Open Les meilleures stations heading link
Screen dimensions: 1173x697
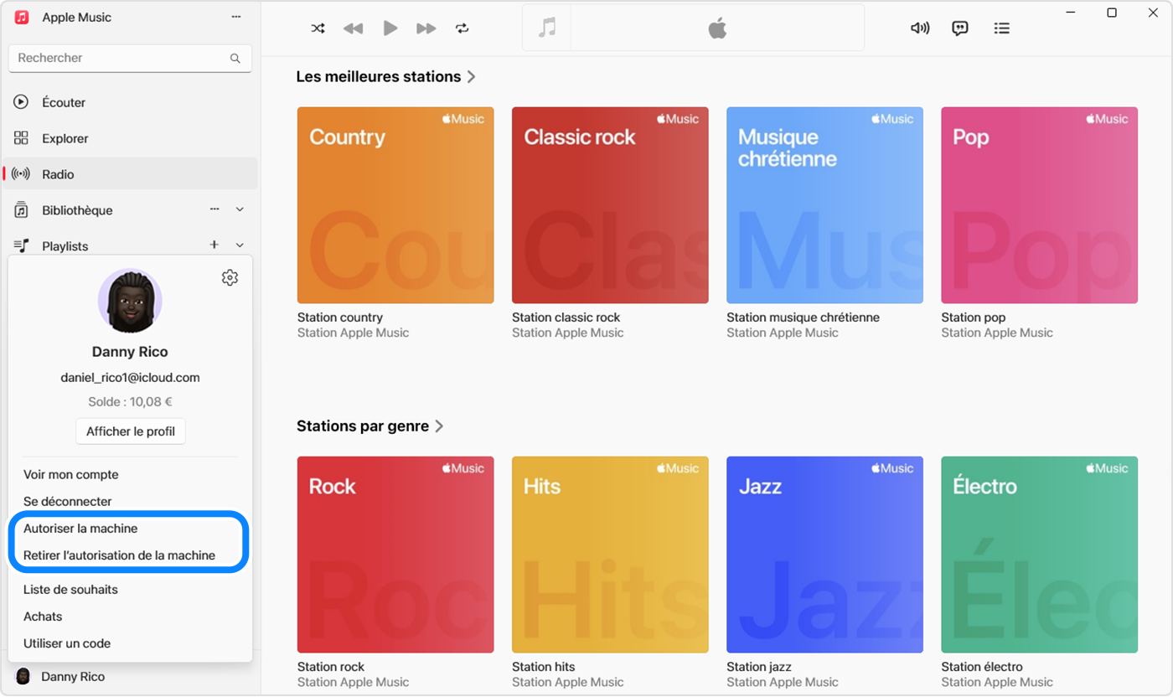pos(386,77)
